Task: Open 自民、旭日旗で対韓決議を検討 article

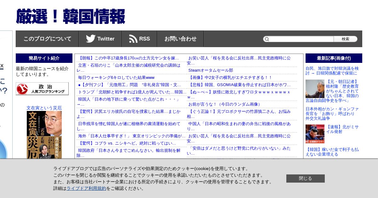Action: click(332, 70)
